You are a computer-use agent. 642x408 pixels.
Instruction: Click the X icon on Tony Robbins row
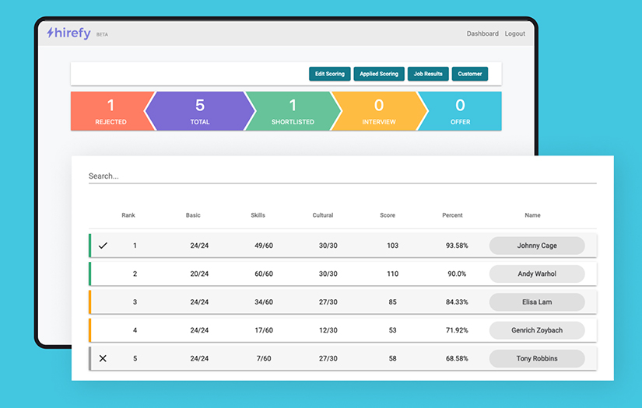103,358
